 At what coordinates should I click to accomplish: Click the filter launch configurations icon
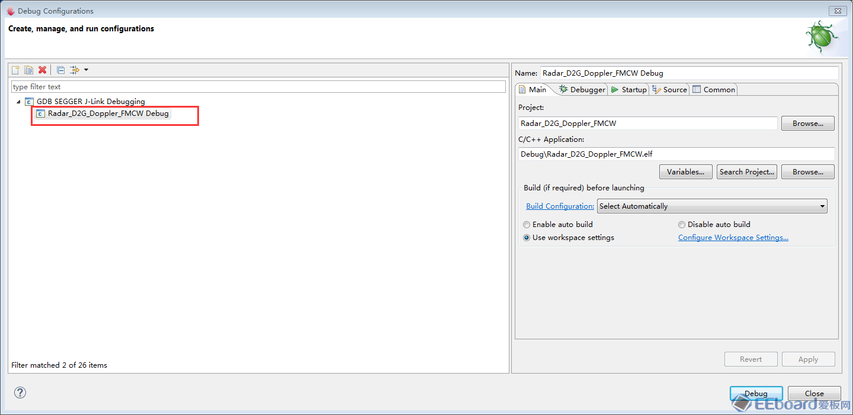[75, 70]
